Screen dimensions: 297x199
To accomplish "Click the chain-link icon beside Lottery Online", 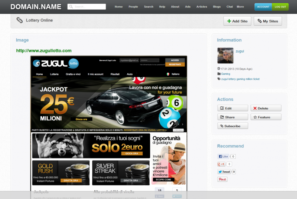I will click(20, 20).
